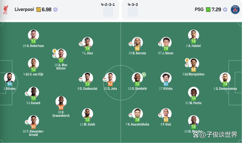Click the injury substitution icon beside I. Konaté
Image resolution: width=242 pixels, height=143 pixels.
(x=27, y=94)
